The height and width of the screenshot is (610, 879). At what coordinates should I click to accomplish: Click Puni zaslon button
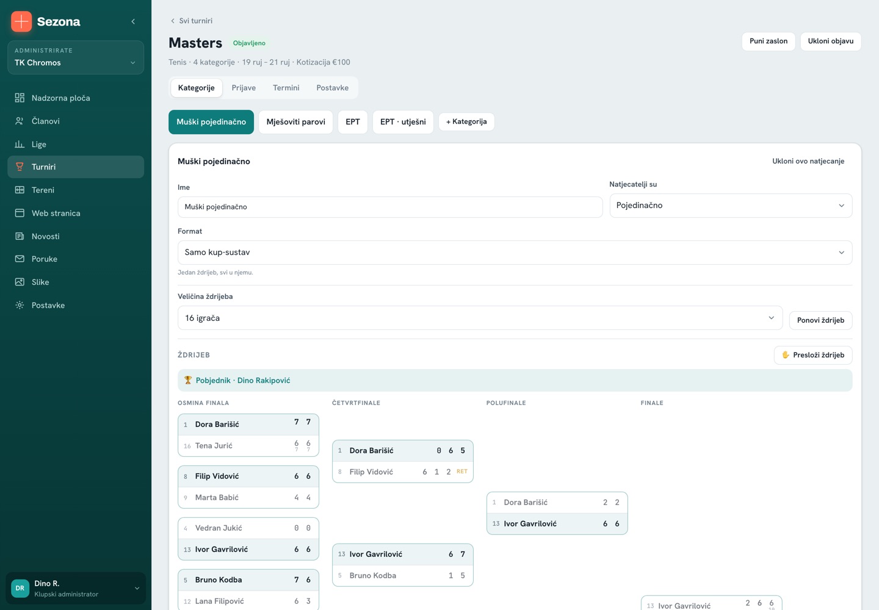point(769,41)
